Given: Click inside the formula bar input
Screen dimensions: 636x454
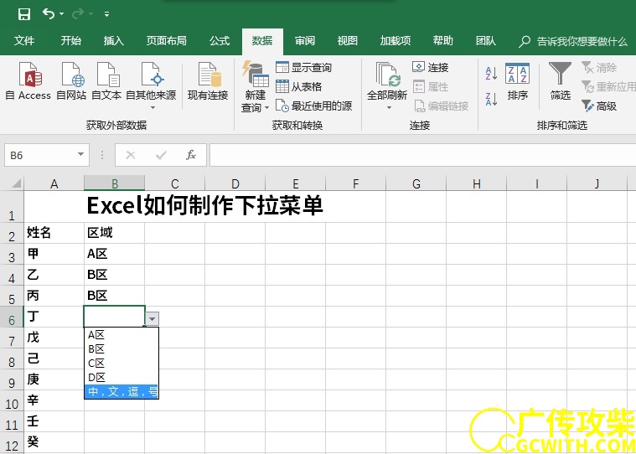Looking at the screenshot, I should coord(422,155).
